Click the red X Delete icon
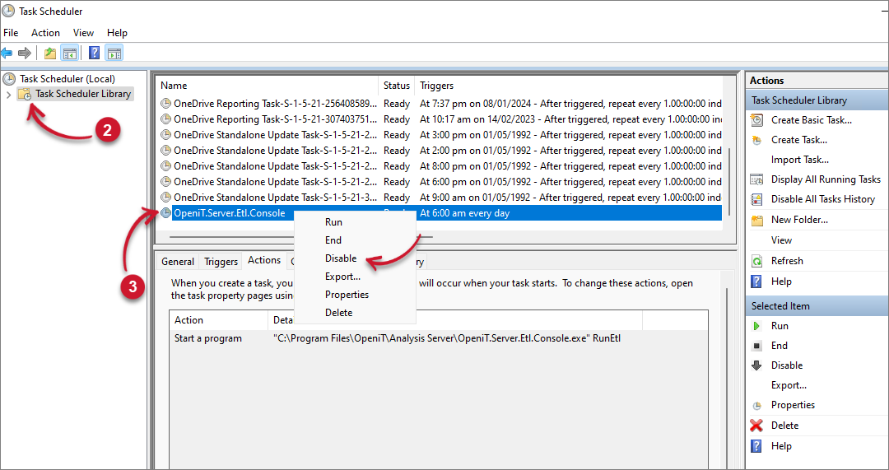Viewport: 889px width, 470px height. 756,426
